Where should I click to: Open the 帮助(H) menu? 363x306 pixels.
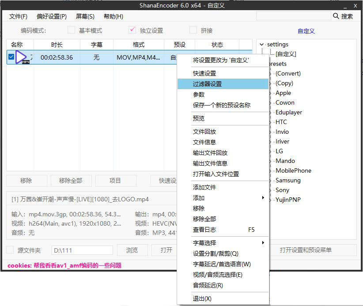point(113,16)
